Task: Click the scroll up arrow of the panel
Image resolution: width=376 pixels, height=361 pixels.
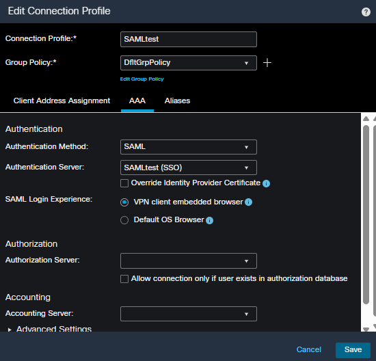Action: (366, 118)
